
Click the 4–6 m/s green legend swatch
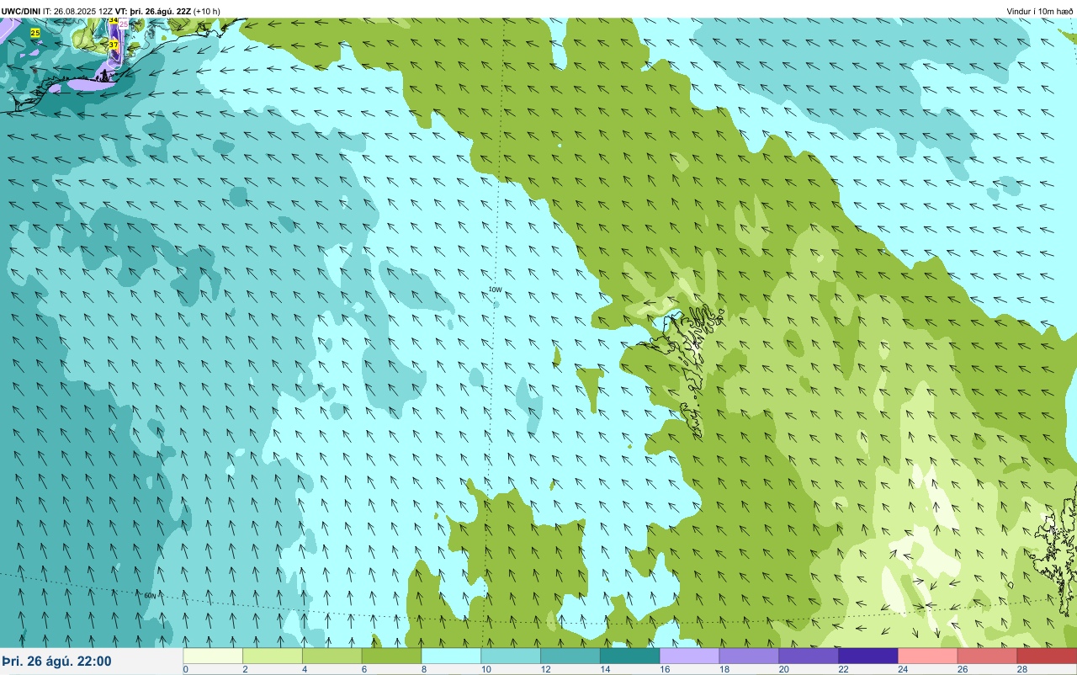pyautogui.click(x=332, y=656)
